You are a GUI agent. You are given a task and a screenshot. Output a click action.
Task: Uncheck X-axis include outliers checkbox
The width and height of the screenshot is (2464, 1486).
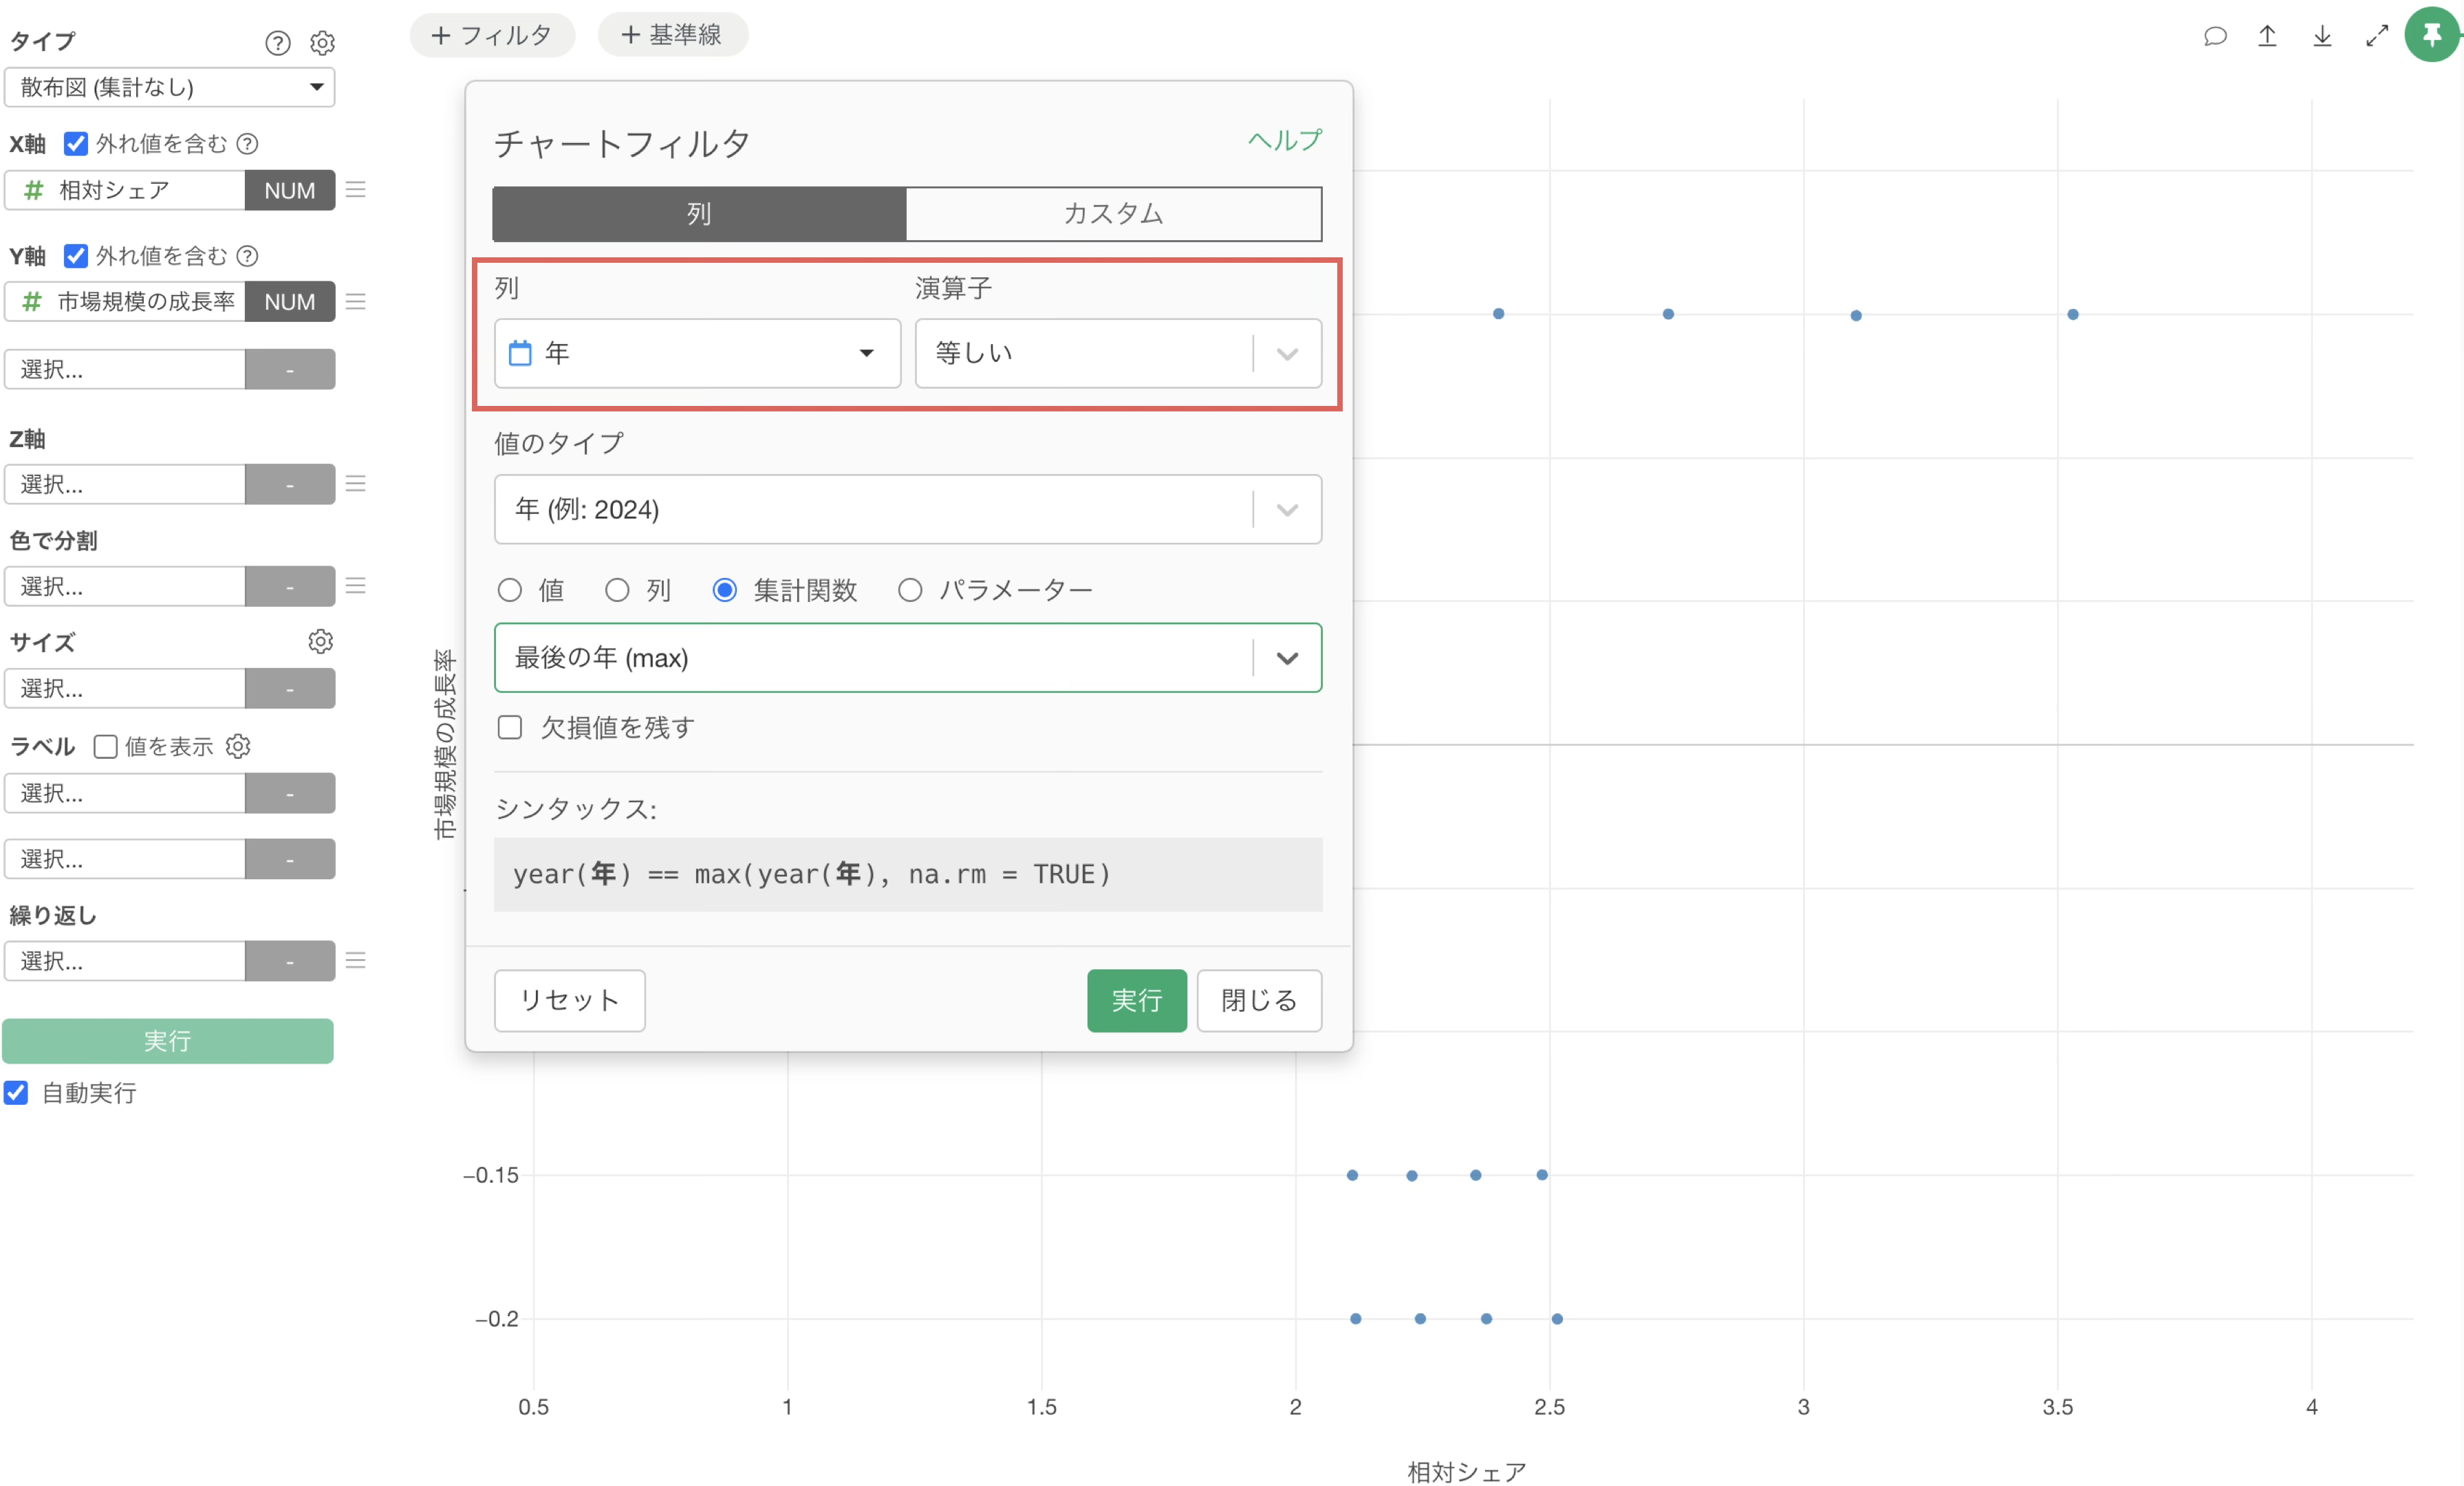pyautogui.click(x=76, y=144)
